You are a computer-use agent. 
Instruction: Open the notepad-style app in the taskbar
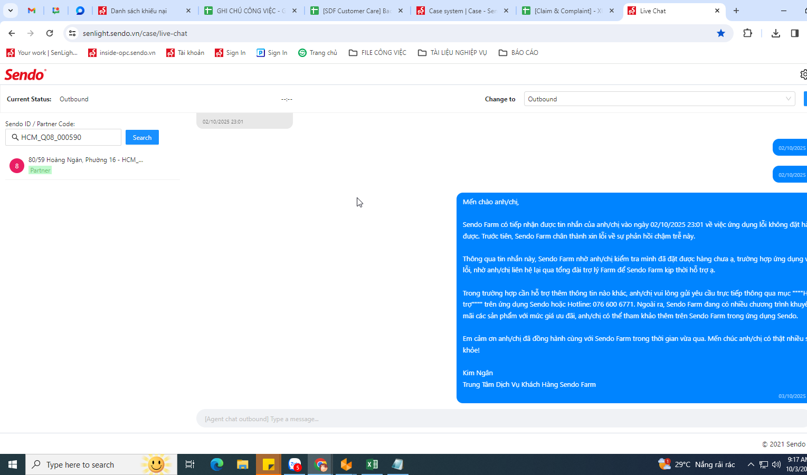point(398,464)
